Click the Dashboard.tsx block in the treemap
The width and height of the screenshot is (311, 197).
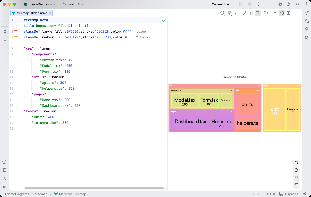tap(190, 123)
